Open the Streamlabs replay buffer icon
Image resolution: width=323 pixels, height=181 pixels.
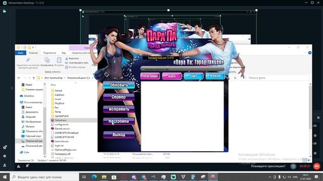pos(293,166)
